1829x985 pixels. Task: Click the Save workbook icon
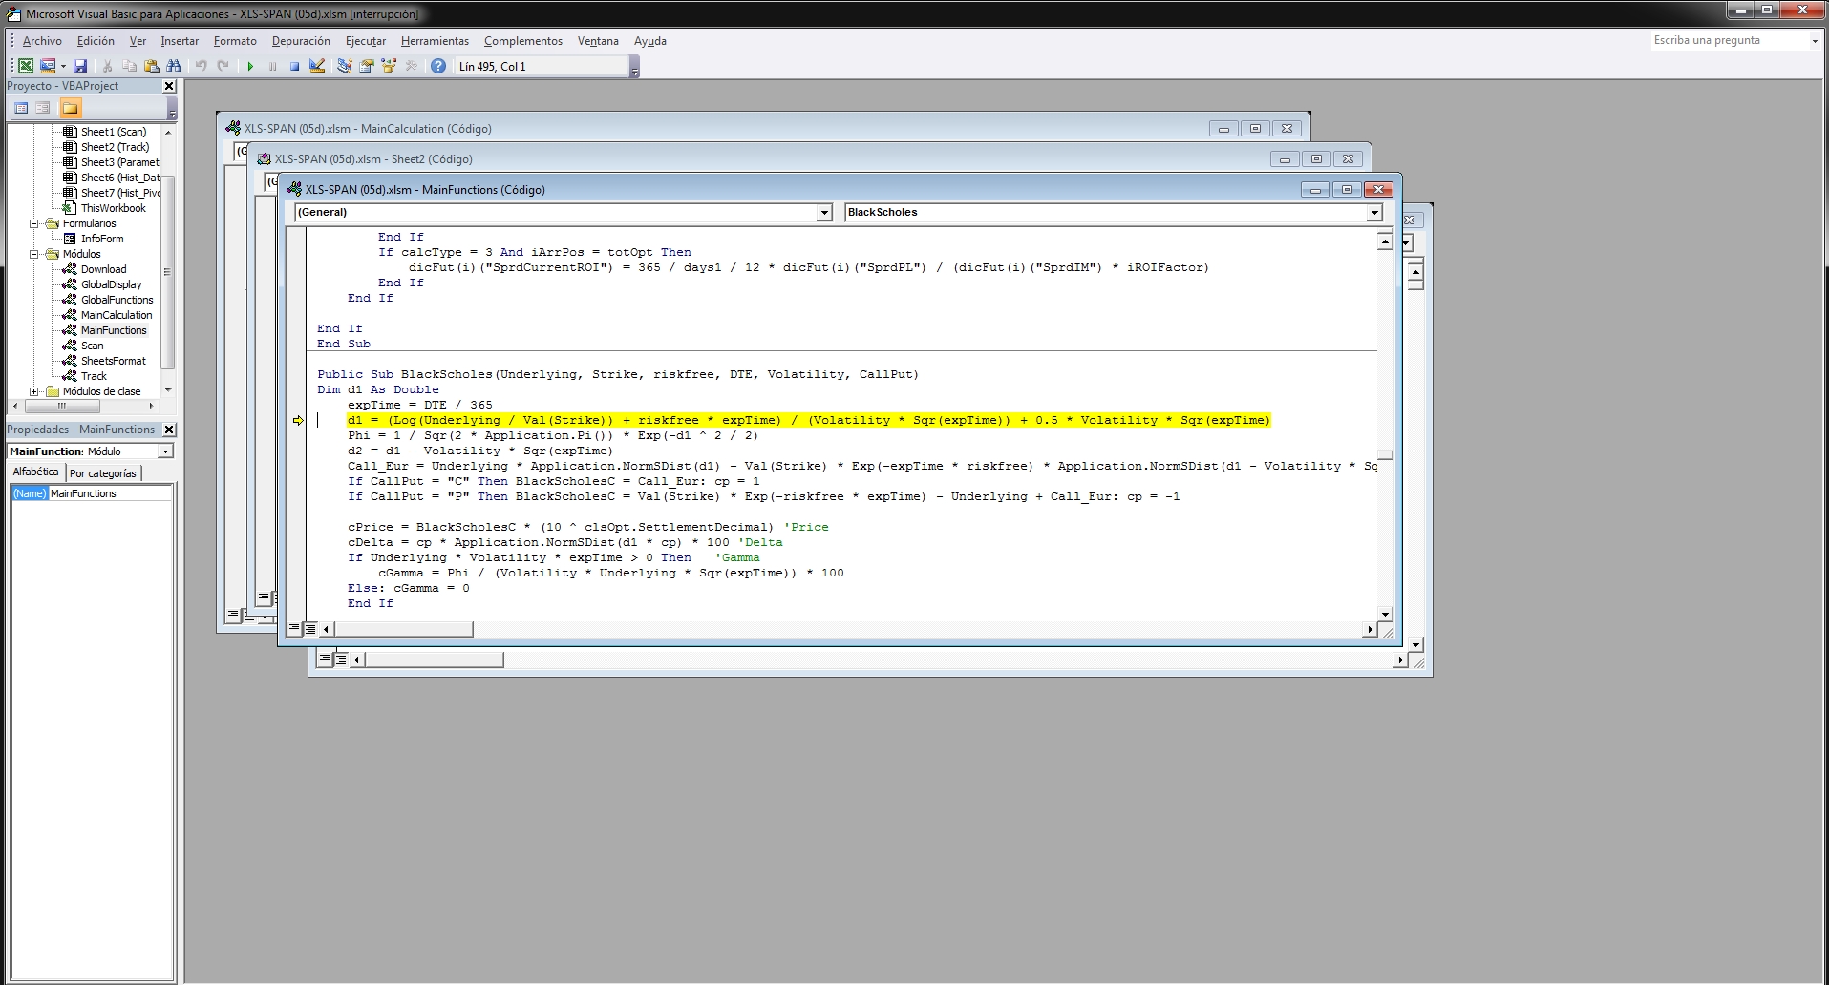(x=81, y=66)
